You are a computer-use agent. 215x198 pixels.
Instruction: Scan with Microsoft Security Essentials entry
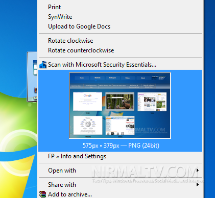pos(120,65)
